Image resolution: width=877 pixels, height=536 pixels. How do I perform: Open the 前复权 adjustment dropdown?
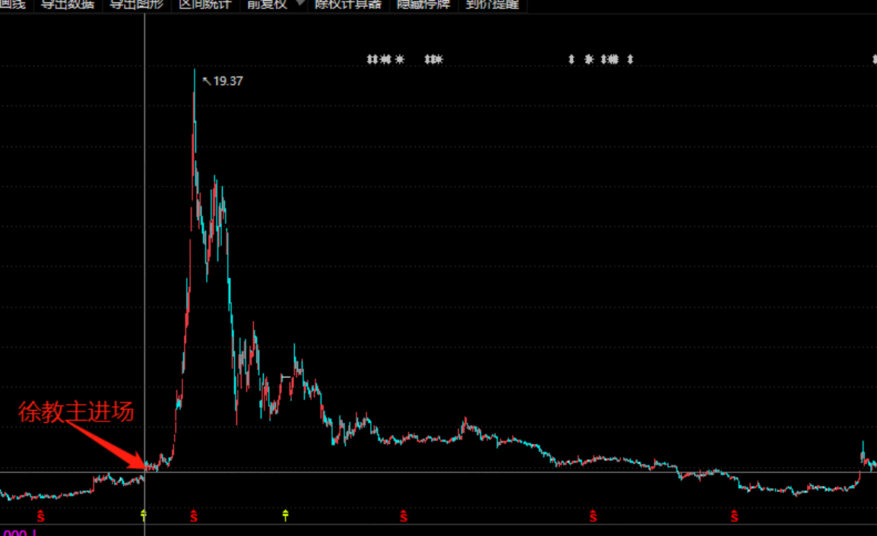click(x=268, y=5)
